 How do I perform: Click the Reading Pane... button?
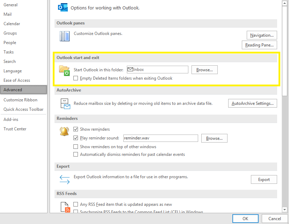[259, 45]
